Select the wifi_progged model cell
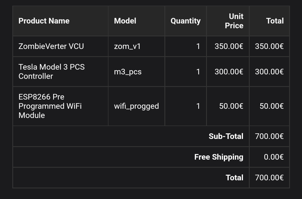Screen dimensions: 302x199 (x=136, y=106)
